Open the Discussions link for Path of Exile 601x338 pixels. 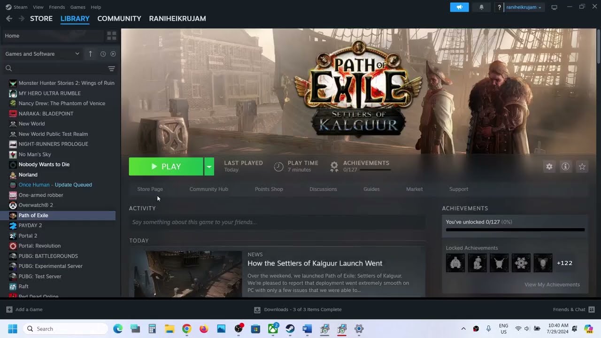click(x=323, y=189)
